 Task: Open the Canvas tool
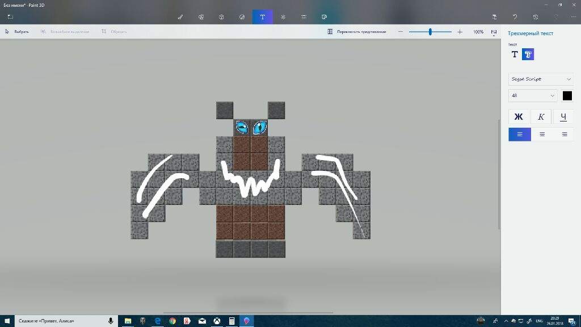(304, 17)
